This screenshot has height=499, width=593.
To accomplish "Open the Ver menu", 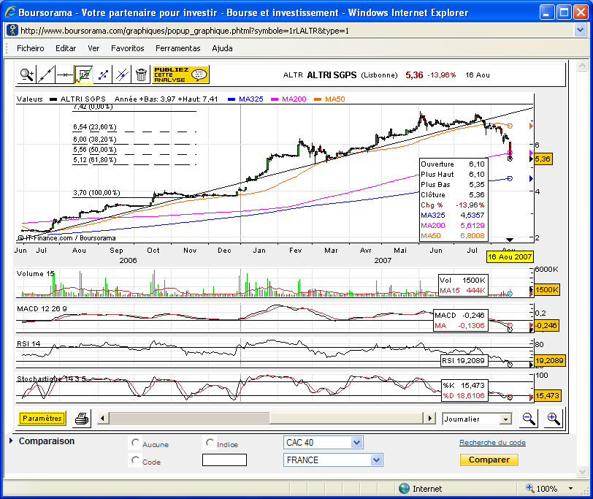I will 93,48.
